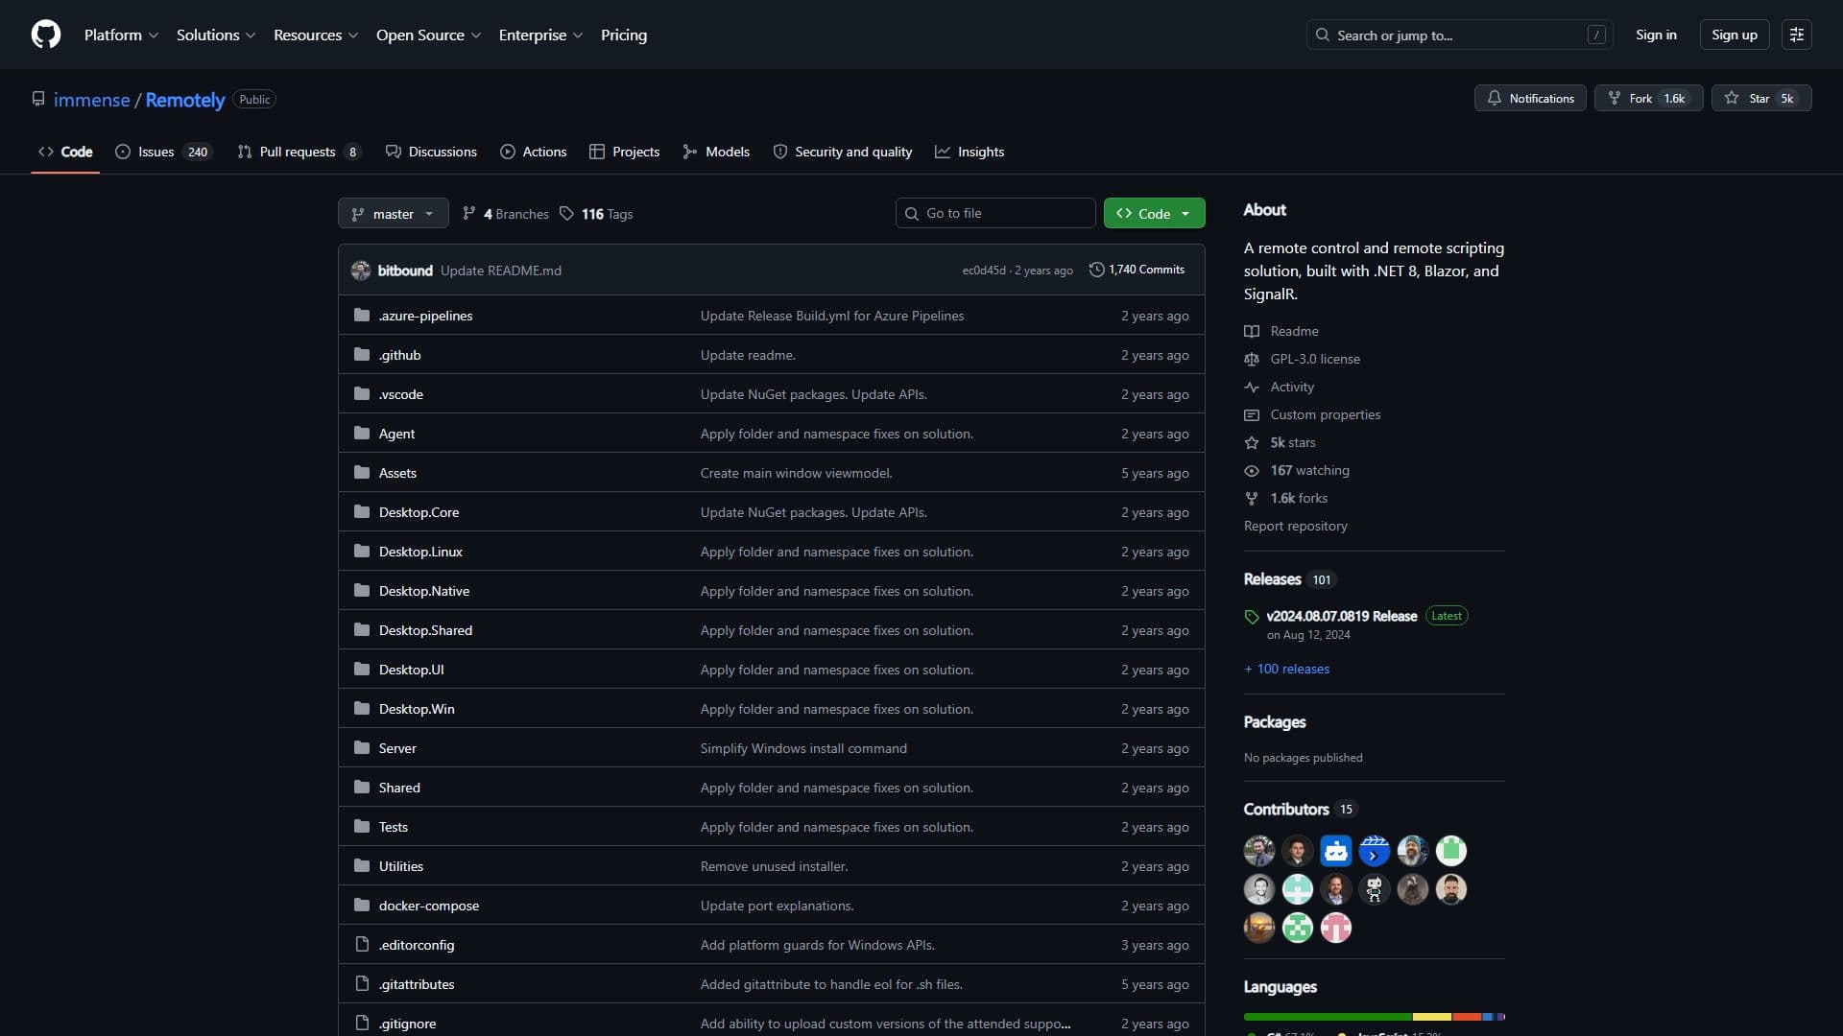The height and width of the screenshot is (1036, 1843).
Task: Open the master branch dropdown
Action: point(394,213)
